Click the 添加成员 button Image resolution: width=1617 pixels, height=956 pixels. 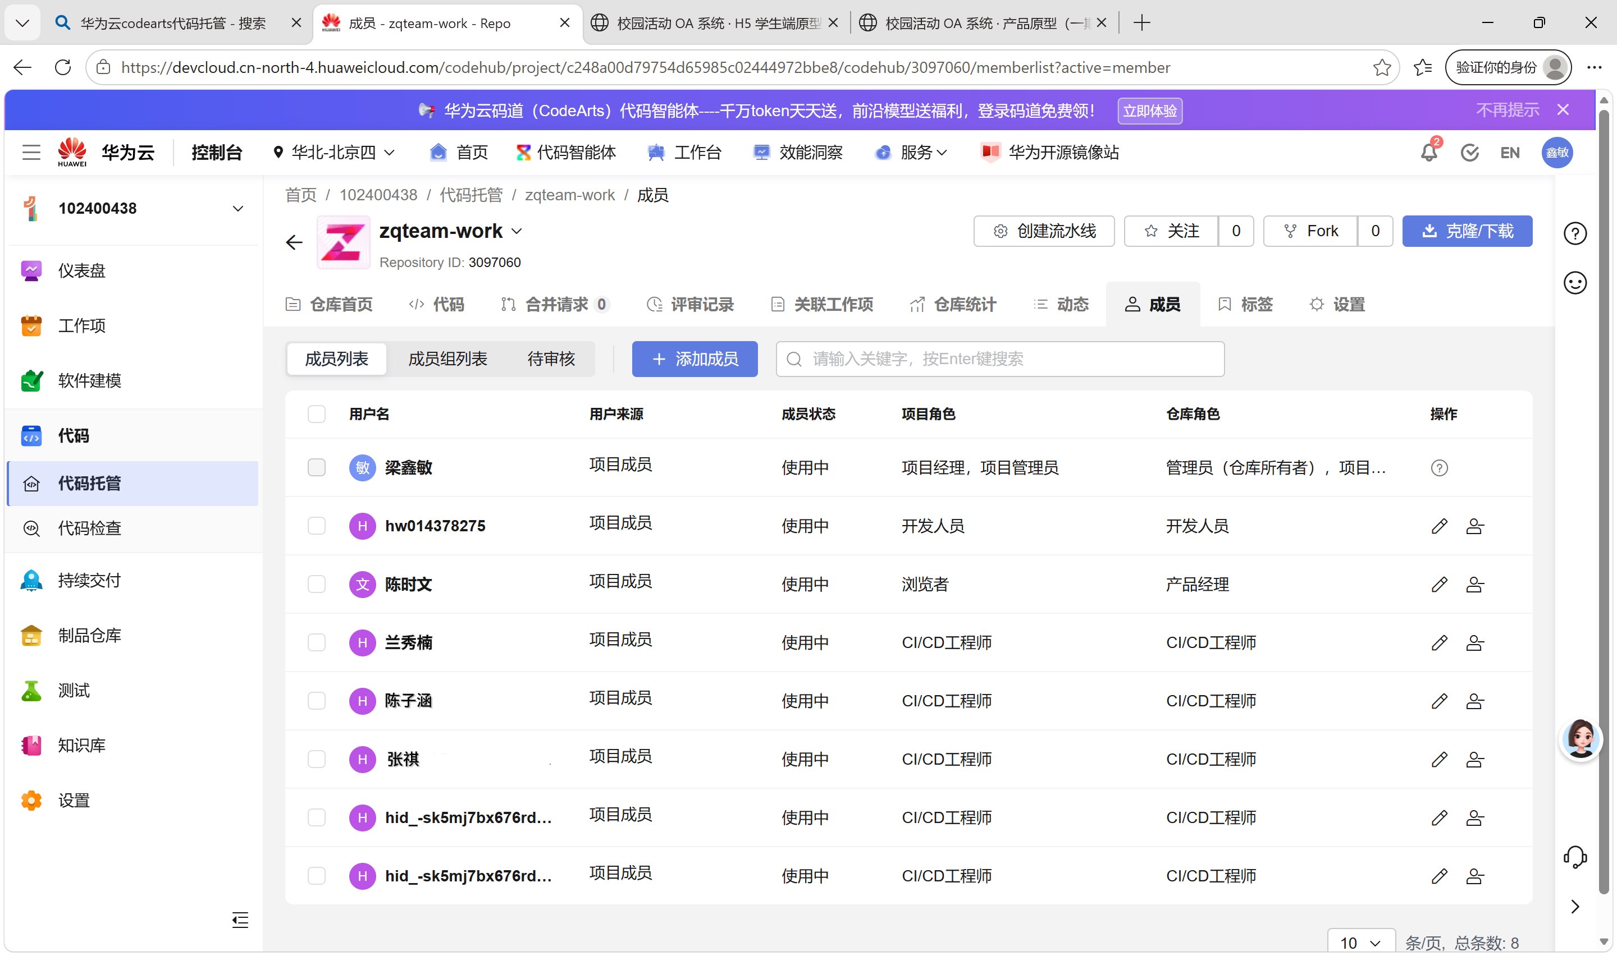(695, 359)
